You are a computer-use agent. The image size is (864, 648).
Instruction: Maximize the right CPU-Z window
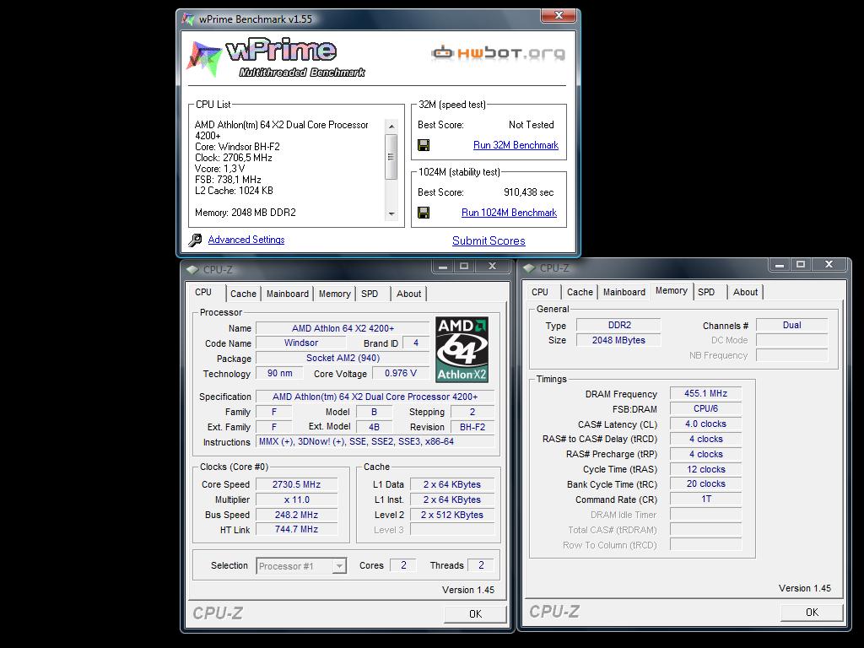point(801,264)
